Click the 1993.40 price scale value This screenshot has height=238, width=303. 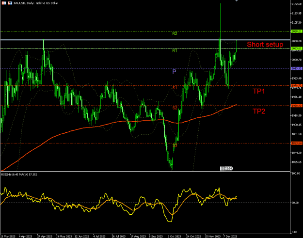(x=297, y=79)
